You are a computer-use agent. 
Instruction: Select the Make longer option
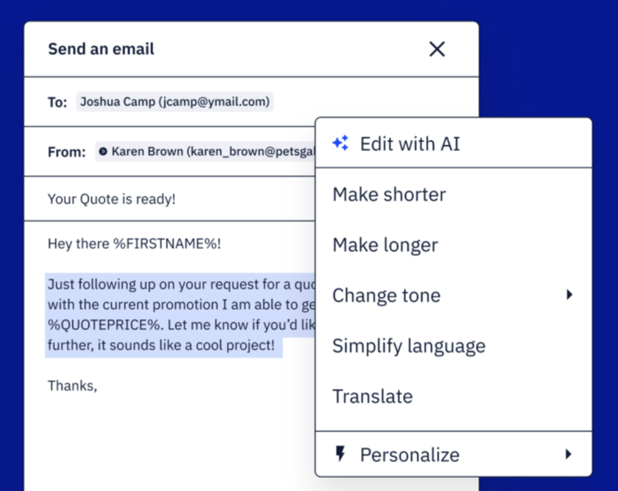click(x=385, y=245)
